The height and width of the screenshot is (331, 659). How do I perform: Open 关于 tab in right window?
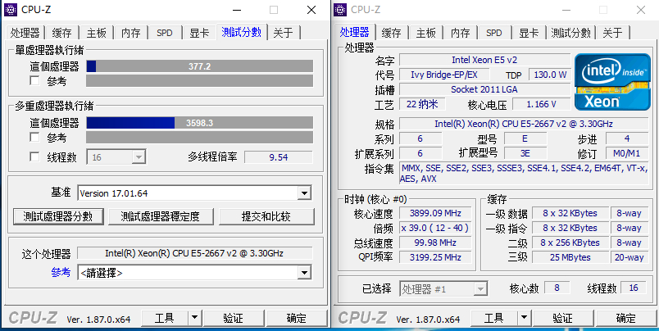612,33
